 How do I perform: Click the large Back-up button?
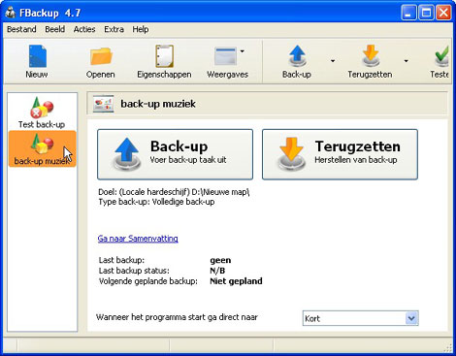click(x=175, y=154)
